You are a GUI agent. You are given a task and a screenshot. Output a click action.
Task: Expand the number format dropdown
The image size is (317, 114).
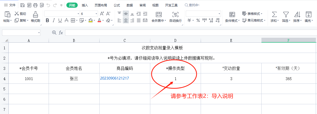pos(219,14)
